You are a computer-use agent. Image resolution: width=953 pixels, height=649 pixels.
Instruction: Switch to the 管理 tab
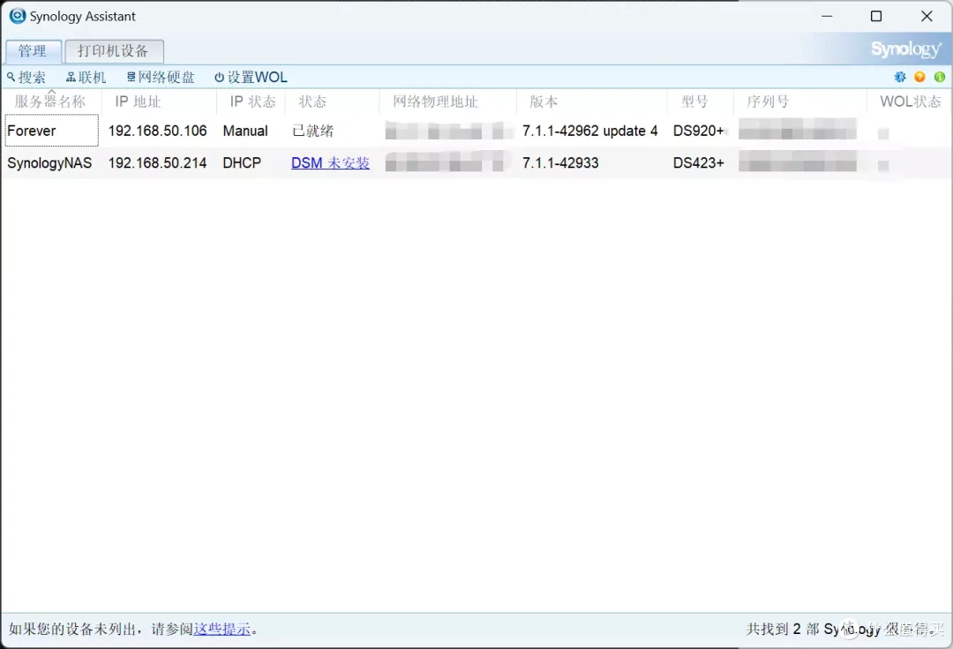33,50
